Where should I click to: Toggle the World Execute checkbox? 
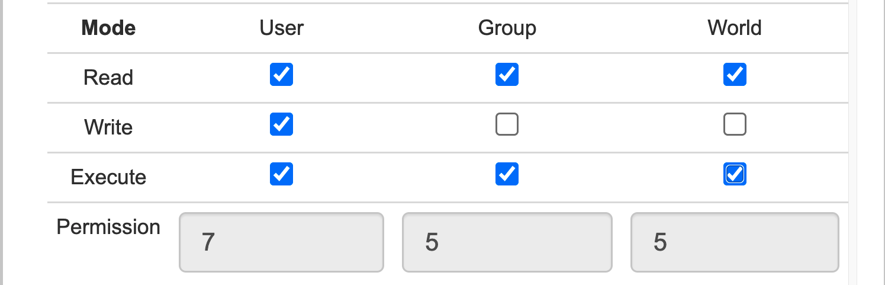pos(735,174)
